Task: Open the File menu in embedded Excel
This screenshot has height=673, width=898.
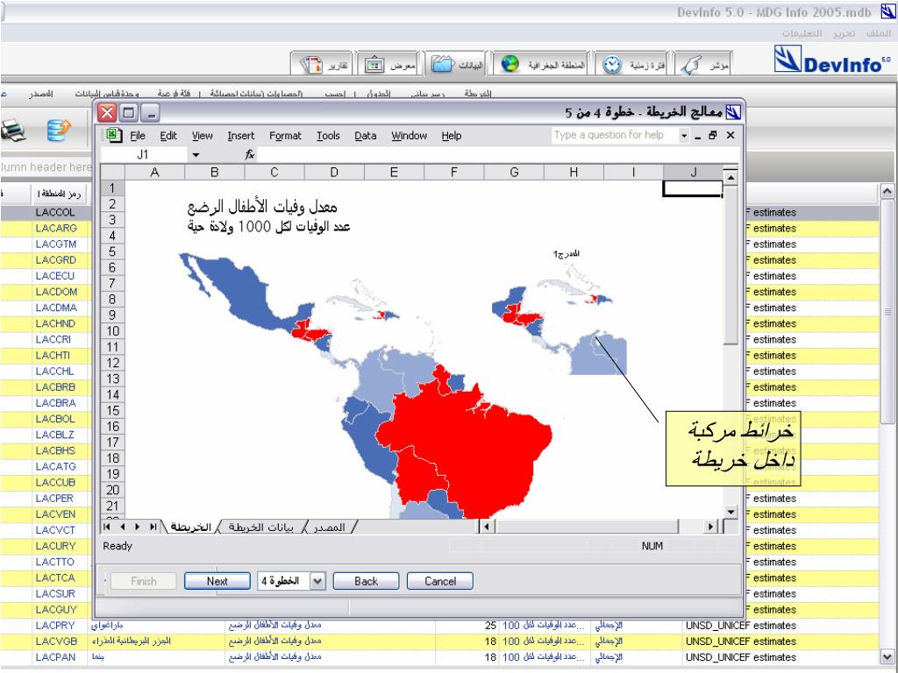Action: (138, 136)
